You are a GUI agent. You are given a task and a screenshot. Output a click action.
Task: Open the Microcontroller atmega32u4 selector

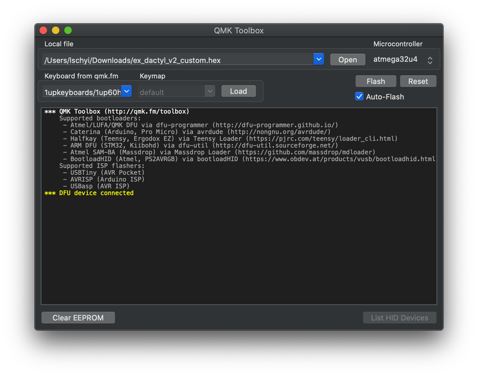tap(403, 60)
